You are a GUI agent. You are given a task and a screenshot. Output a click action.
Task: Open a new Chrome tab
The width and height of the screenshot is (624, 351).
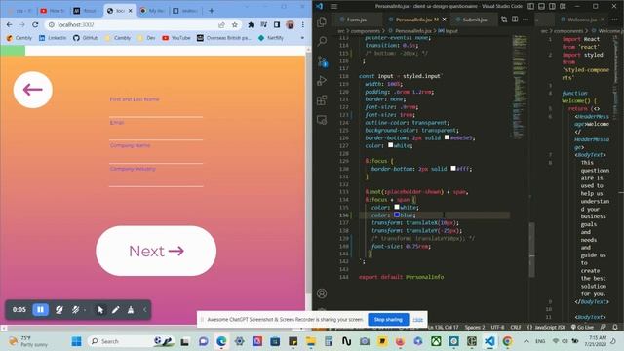pos(212,11)
